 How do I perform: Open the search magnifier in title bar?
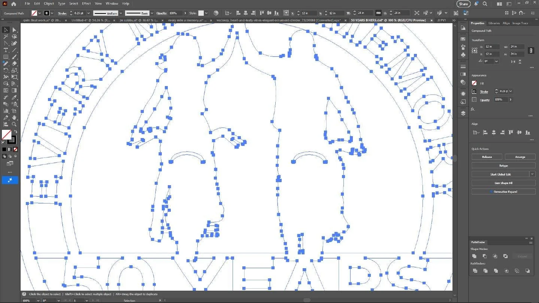tap(485, 4)
